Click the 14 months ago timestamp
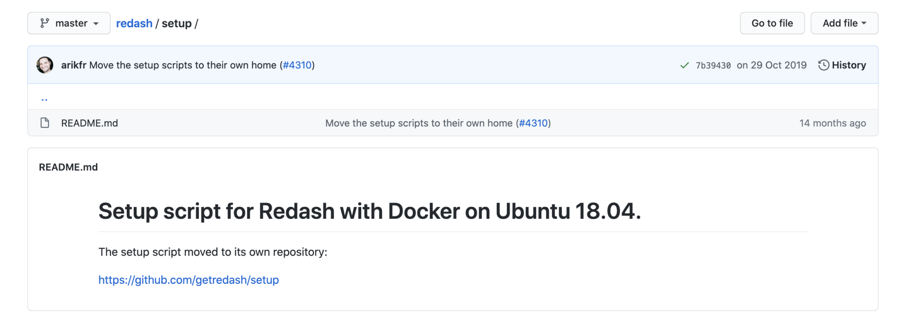The width and height of the screenshot is (901, 325). [832, 123]
